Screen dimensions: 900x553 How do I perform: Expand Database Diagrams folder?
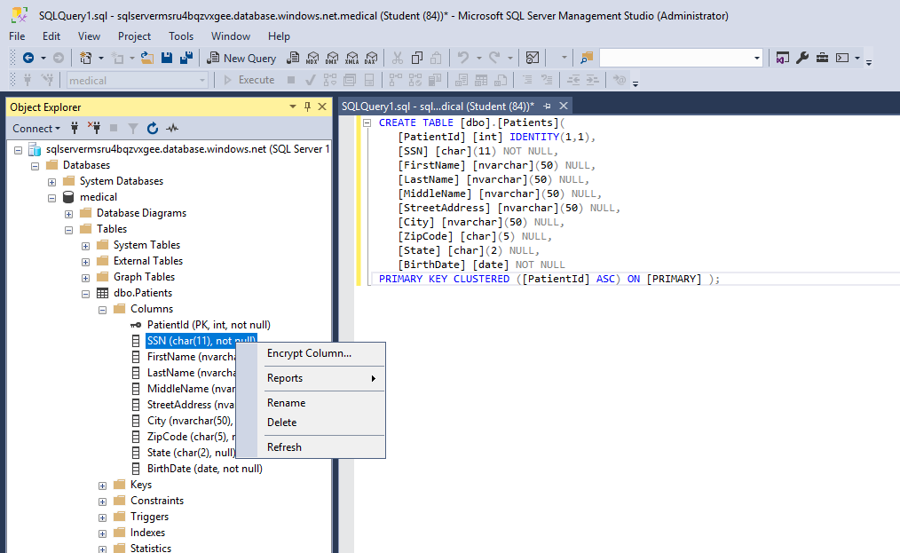pyautogui.click(x=69, y=214)
